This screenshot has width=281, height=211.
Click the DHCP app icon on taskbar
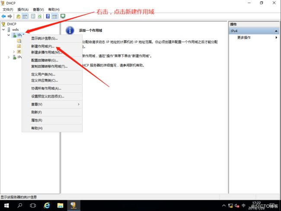point(73,205)
